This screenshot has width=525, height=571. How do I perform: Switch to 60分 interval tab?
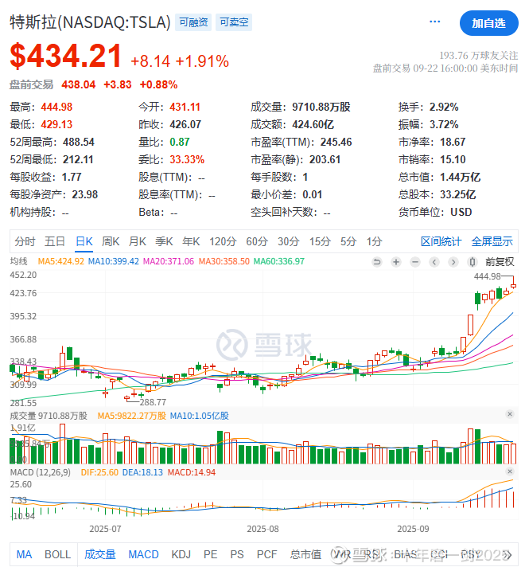tap(257, 241)
